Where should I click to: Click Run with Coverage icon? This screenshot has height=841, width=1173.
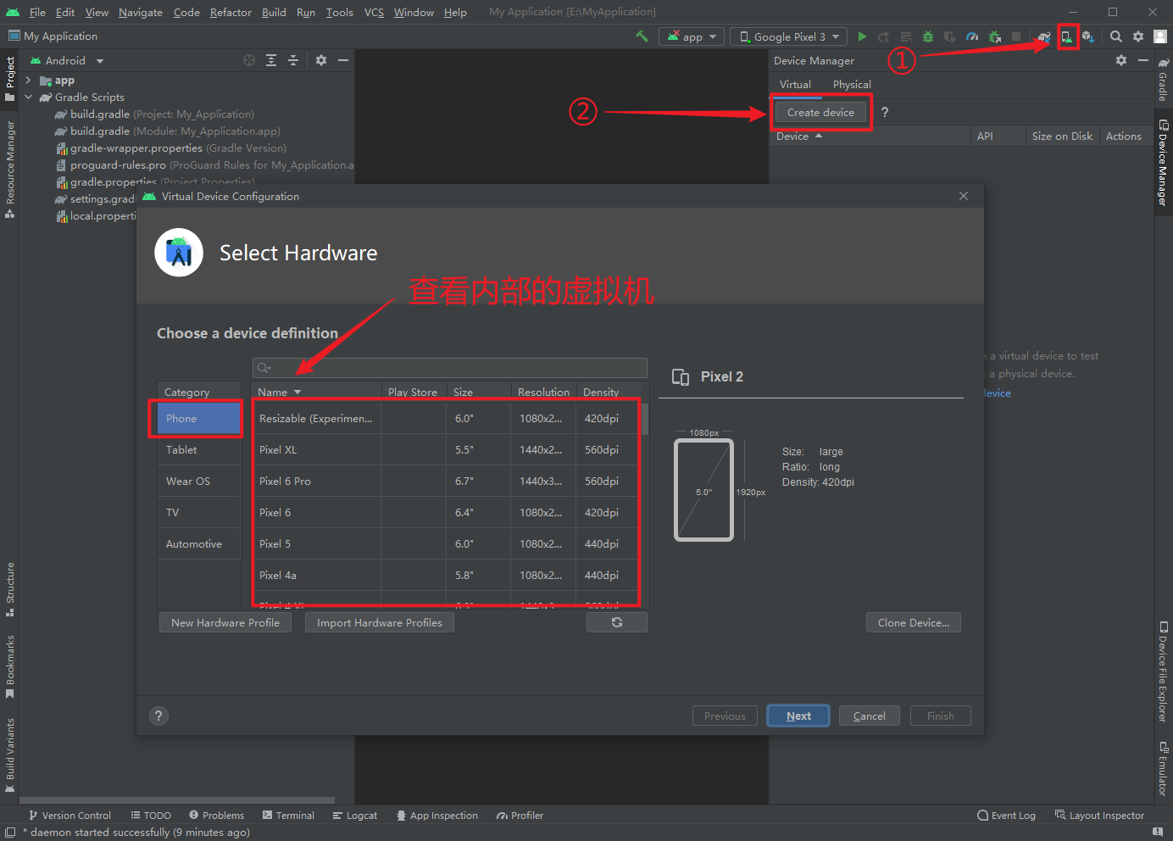pyautogui.click(x=950, y=36)
